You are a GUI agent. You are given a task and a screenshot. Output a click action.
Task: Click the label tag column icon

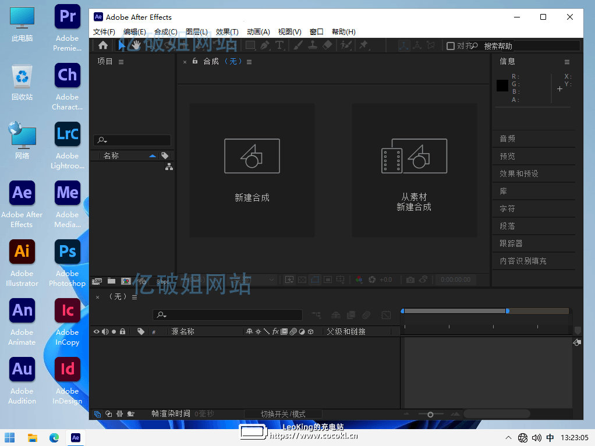coord(165,155)
